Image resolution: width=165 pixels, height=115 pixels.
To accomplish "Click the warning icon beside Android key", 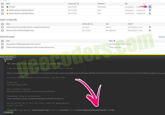I will [7, 10].
